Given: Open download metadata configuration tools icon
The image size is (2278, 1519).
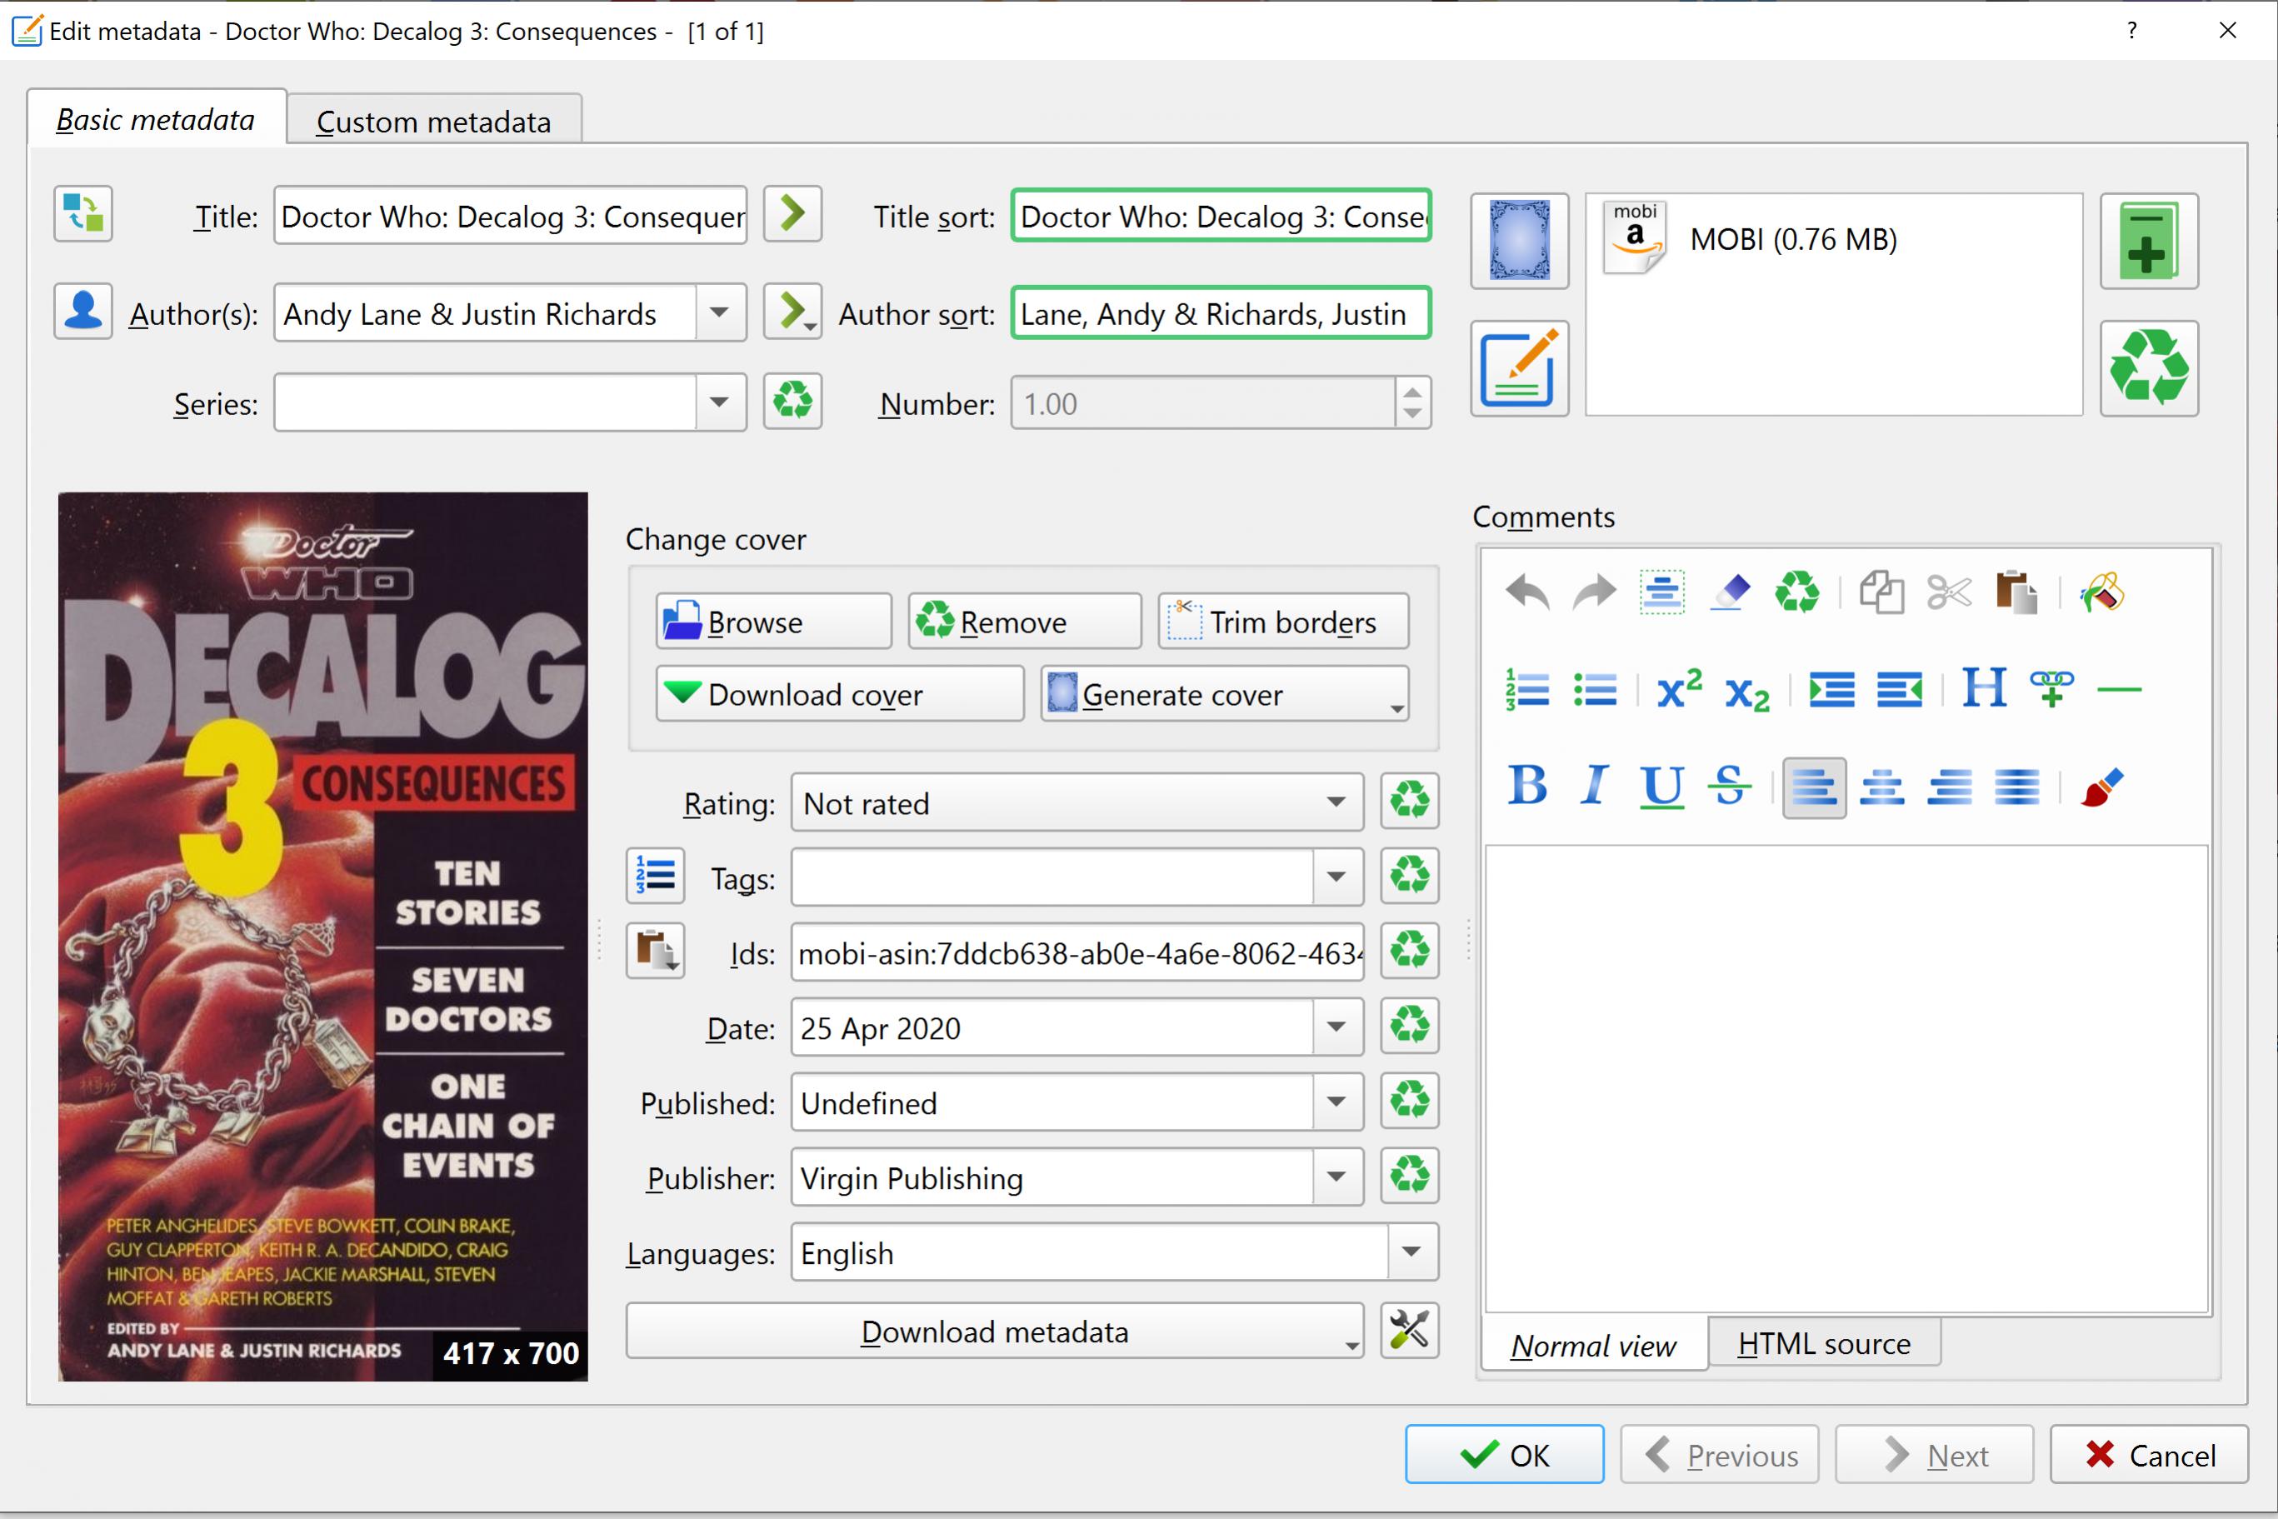Looking at the screenshot, I should click(1409, 1331).
